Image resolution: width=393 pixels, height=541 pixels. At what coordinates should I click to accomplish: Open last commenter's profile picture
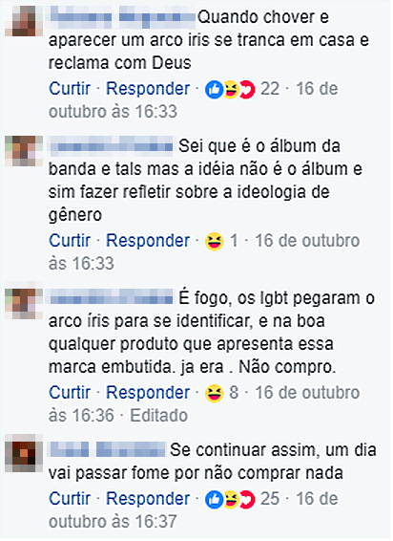coord(24,454)
